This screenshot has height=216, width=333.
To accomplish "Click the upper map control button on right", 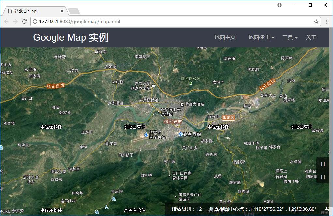I will [323, 164].
